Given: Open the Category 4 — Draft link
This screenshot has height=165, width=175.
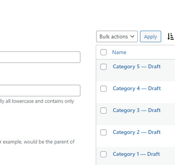Looking at the screenshot, I should click(x=137, y=89).
